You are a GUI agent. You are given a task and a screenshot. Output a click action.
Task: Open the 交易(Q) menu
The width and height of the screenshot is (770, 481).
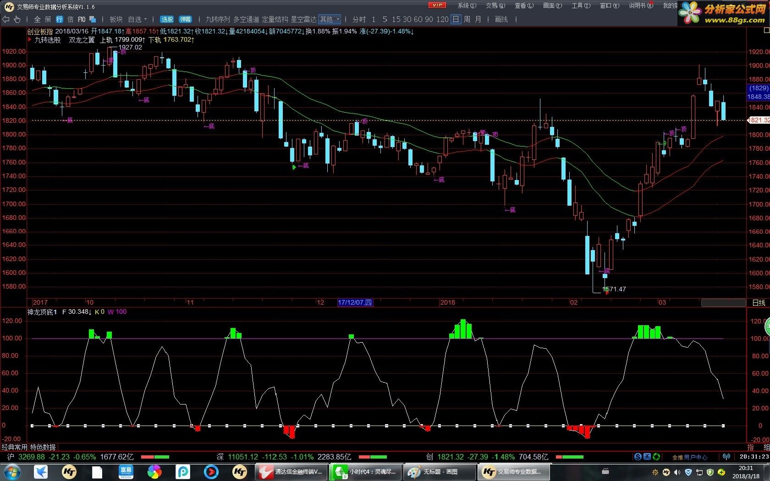495,5
